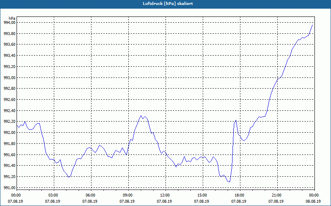Click the 00:00 time label dated 08.08.19
331x206 pixels.
314,195
